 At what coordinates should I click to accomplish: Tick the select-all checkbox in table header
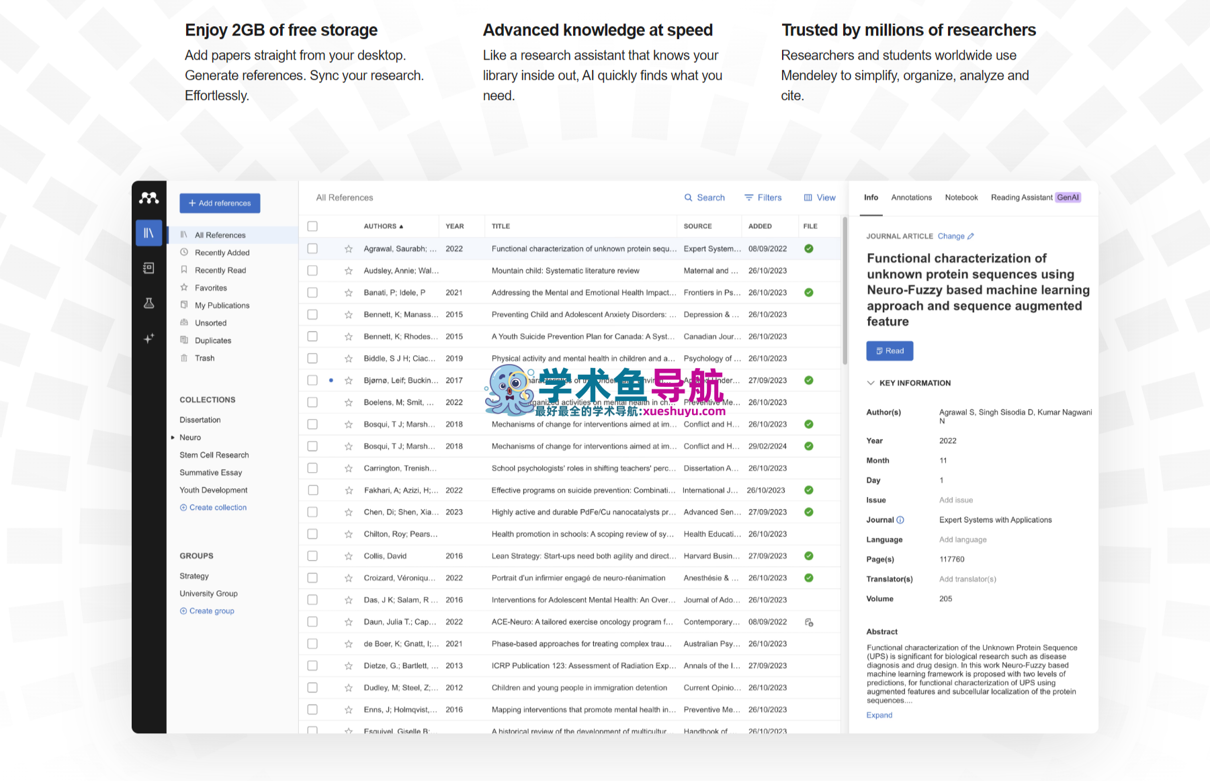pos(312,226)
